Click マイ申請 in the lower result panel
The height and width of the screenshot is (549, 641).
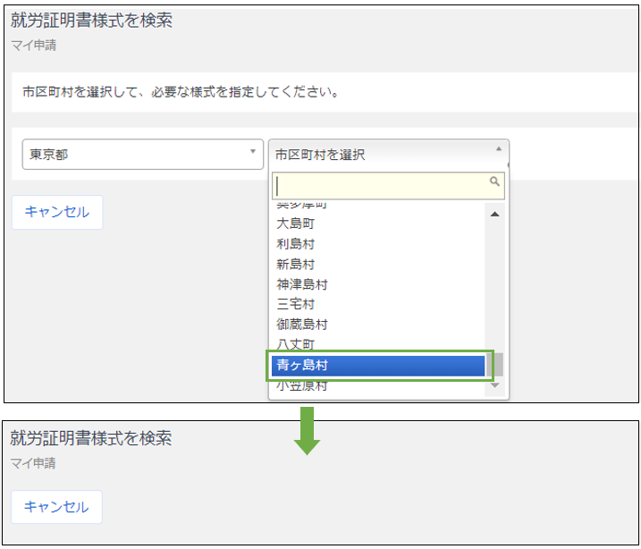32,464
